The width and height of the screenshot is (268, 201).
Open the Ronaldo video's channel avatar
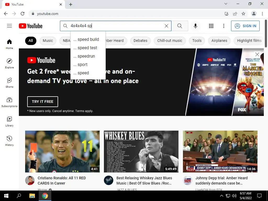click(30, 180)
